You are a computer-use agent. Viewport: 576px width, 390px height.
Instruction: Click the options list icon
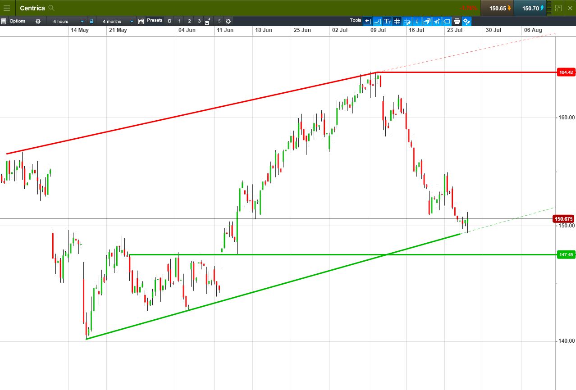(x=4, y=21)
